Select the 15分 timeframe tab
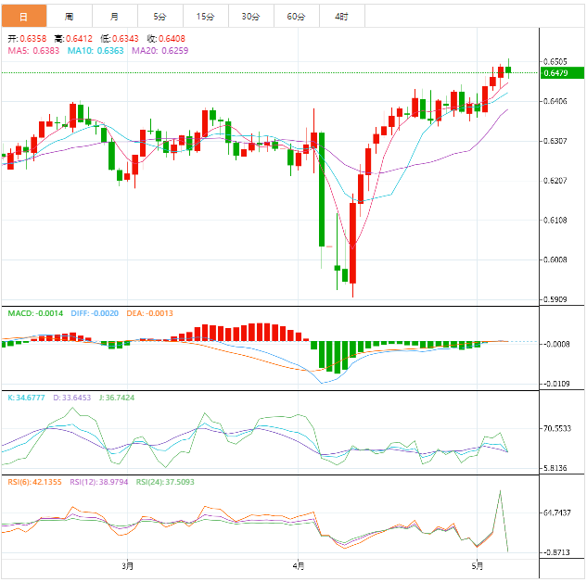 tap(205, 17)
